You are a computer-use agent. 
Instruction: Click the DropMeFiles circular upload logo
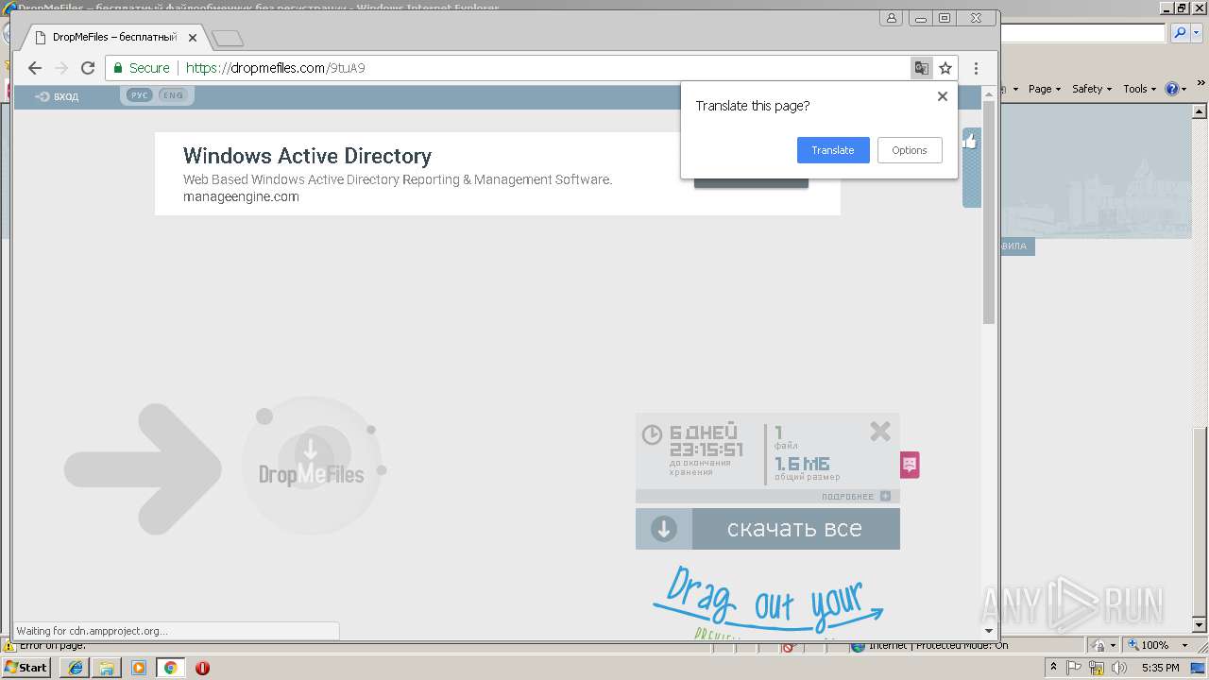pyautogui.click(x=312, y=467)
